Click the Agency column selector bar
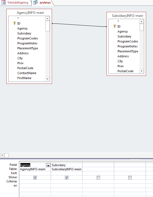 35,162
